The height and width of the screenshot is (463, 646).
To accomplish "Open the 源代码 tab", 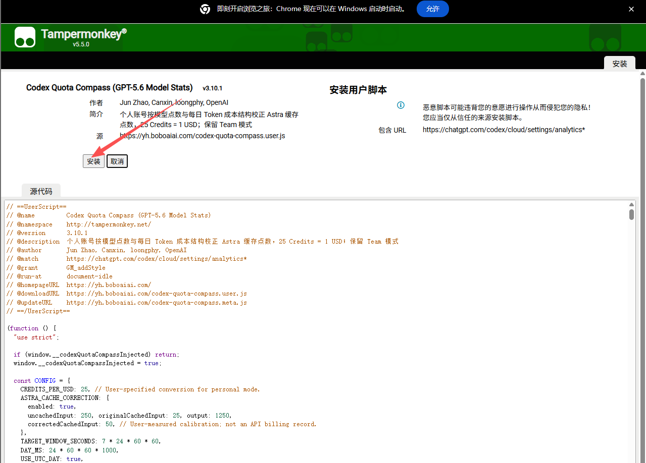I will coord(41,191).
